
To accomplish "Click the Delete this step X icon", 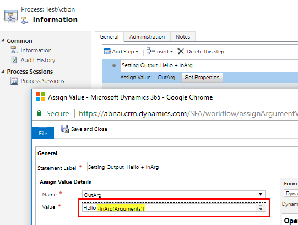I will point(181,51).
